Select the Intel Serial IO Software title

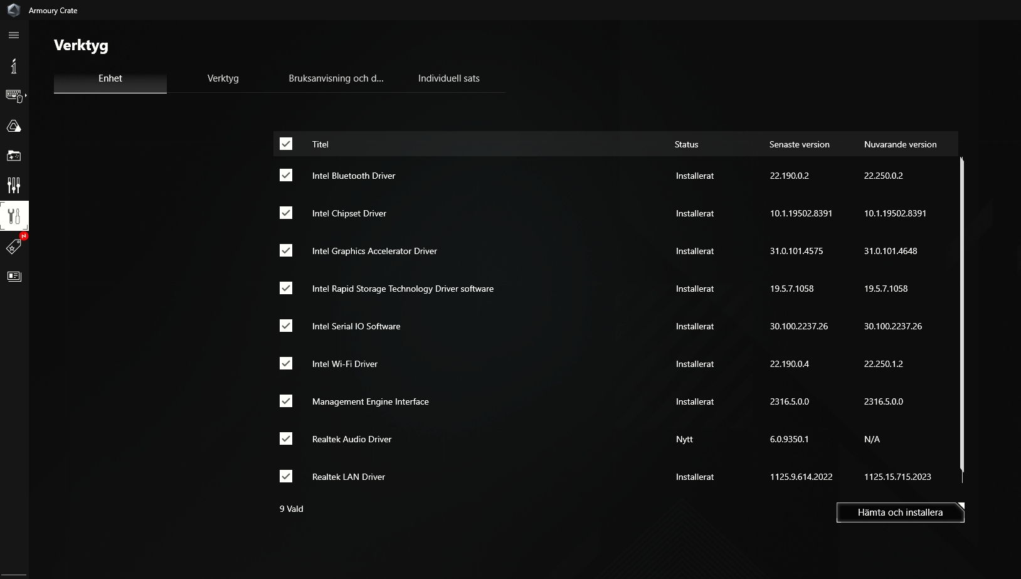pyautogui.click(x=356, y=326)
